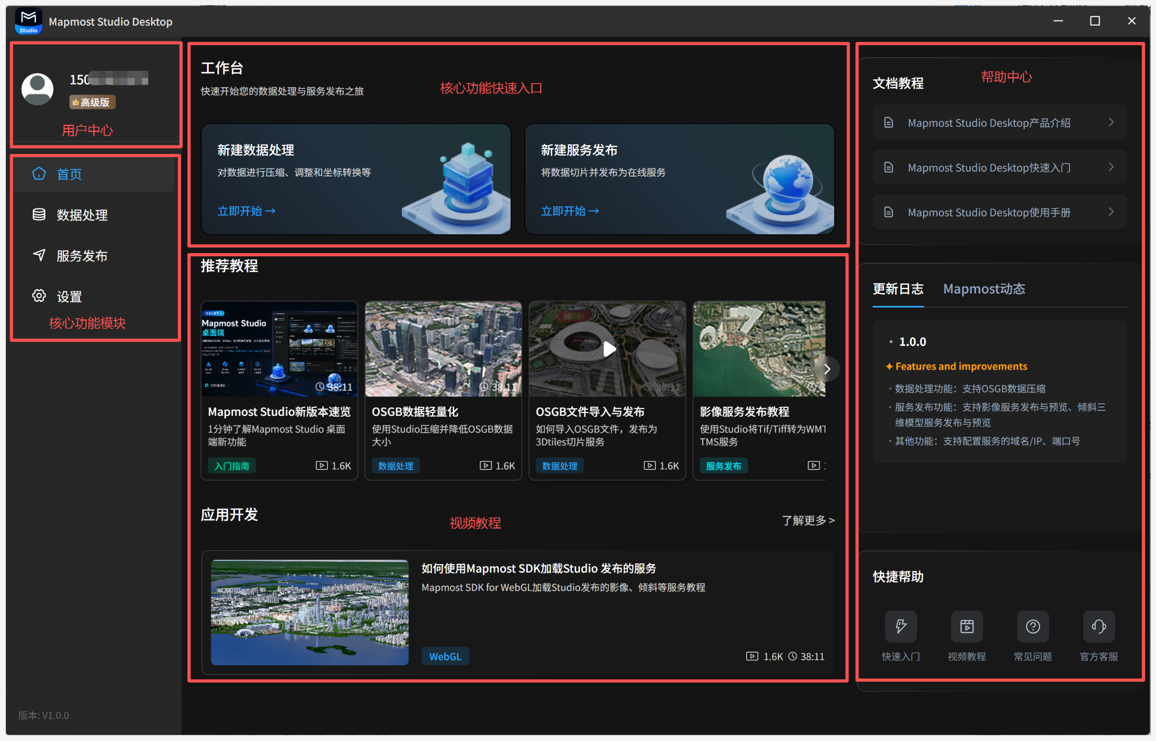Click the 版本: V1.0.0 label
The height and width of the screenshot is (741, 1156).
(x=44, y=715)
